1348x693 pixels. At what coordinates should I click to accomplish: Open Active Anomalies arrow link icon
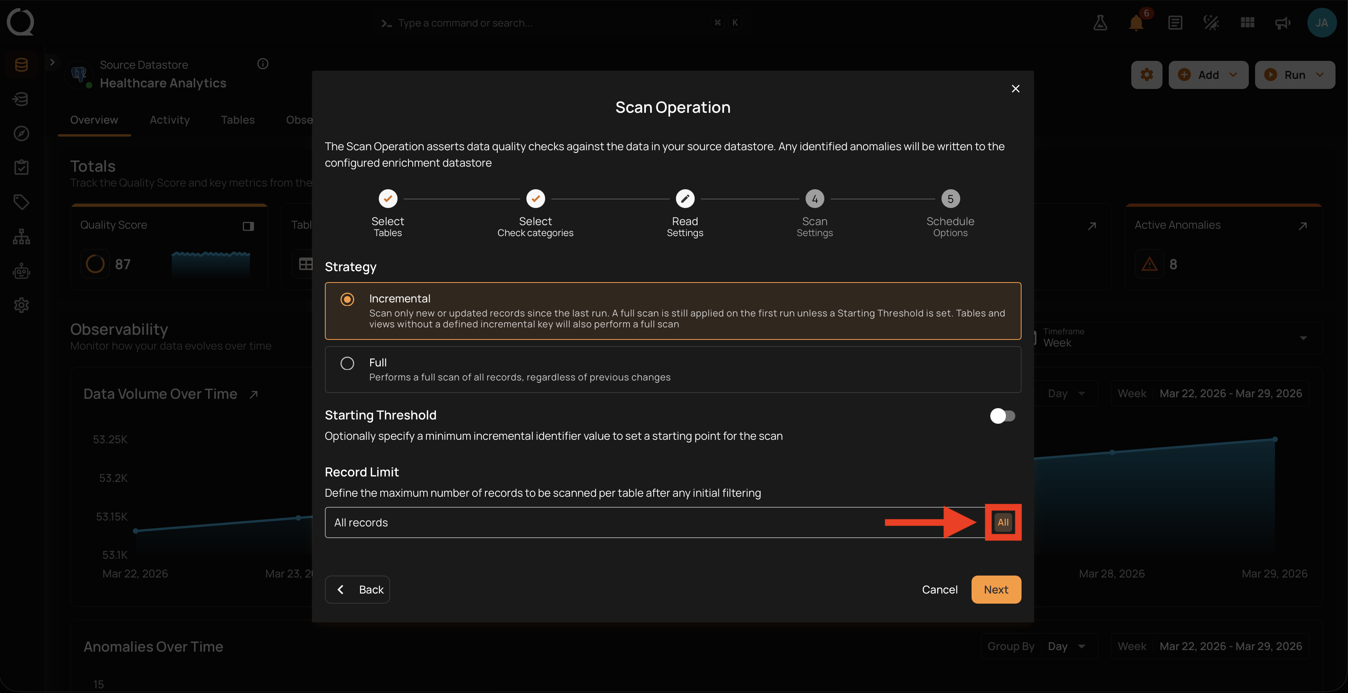click(1302, 226)
